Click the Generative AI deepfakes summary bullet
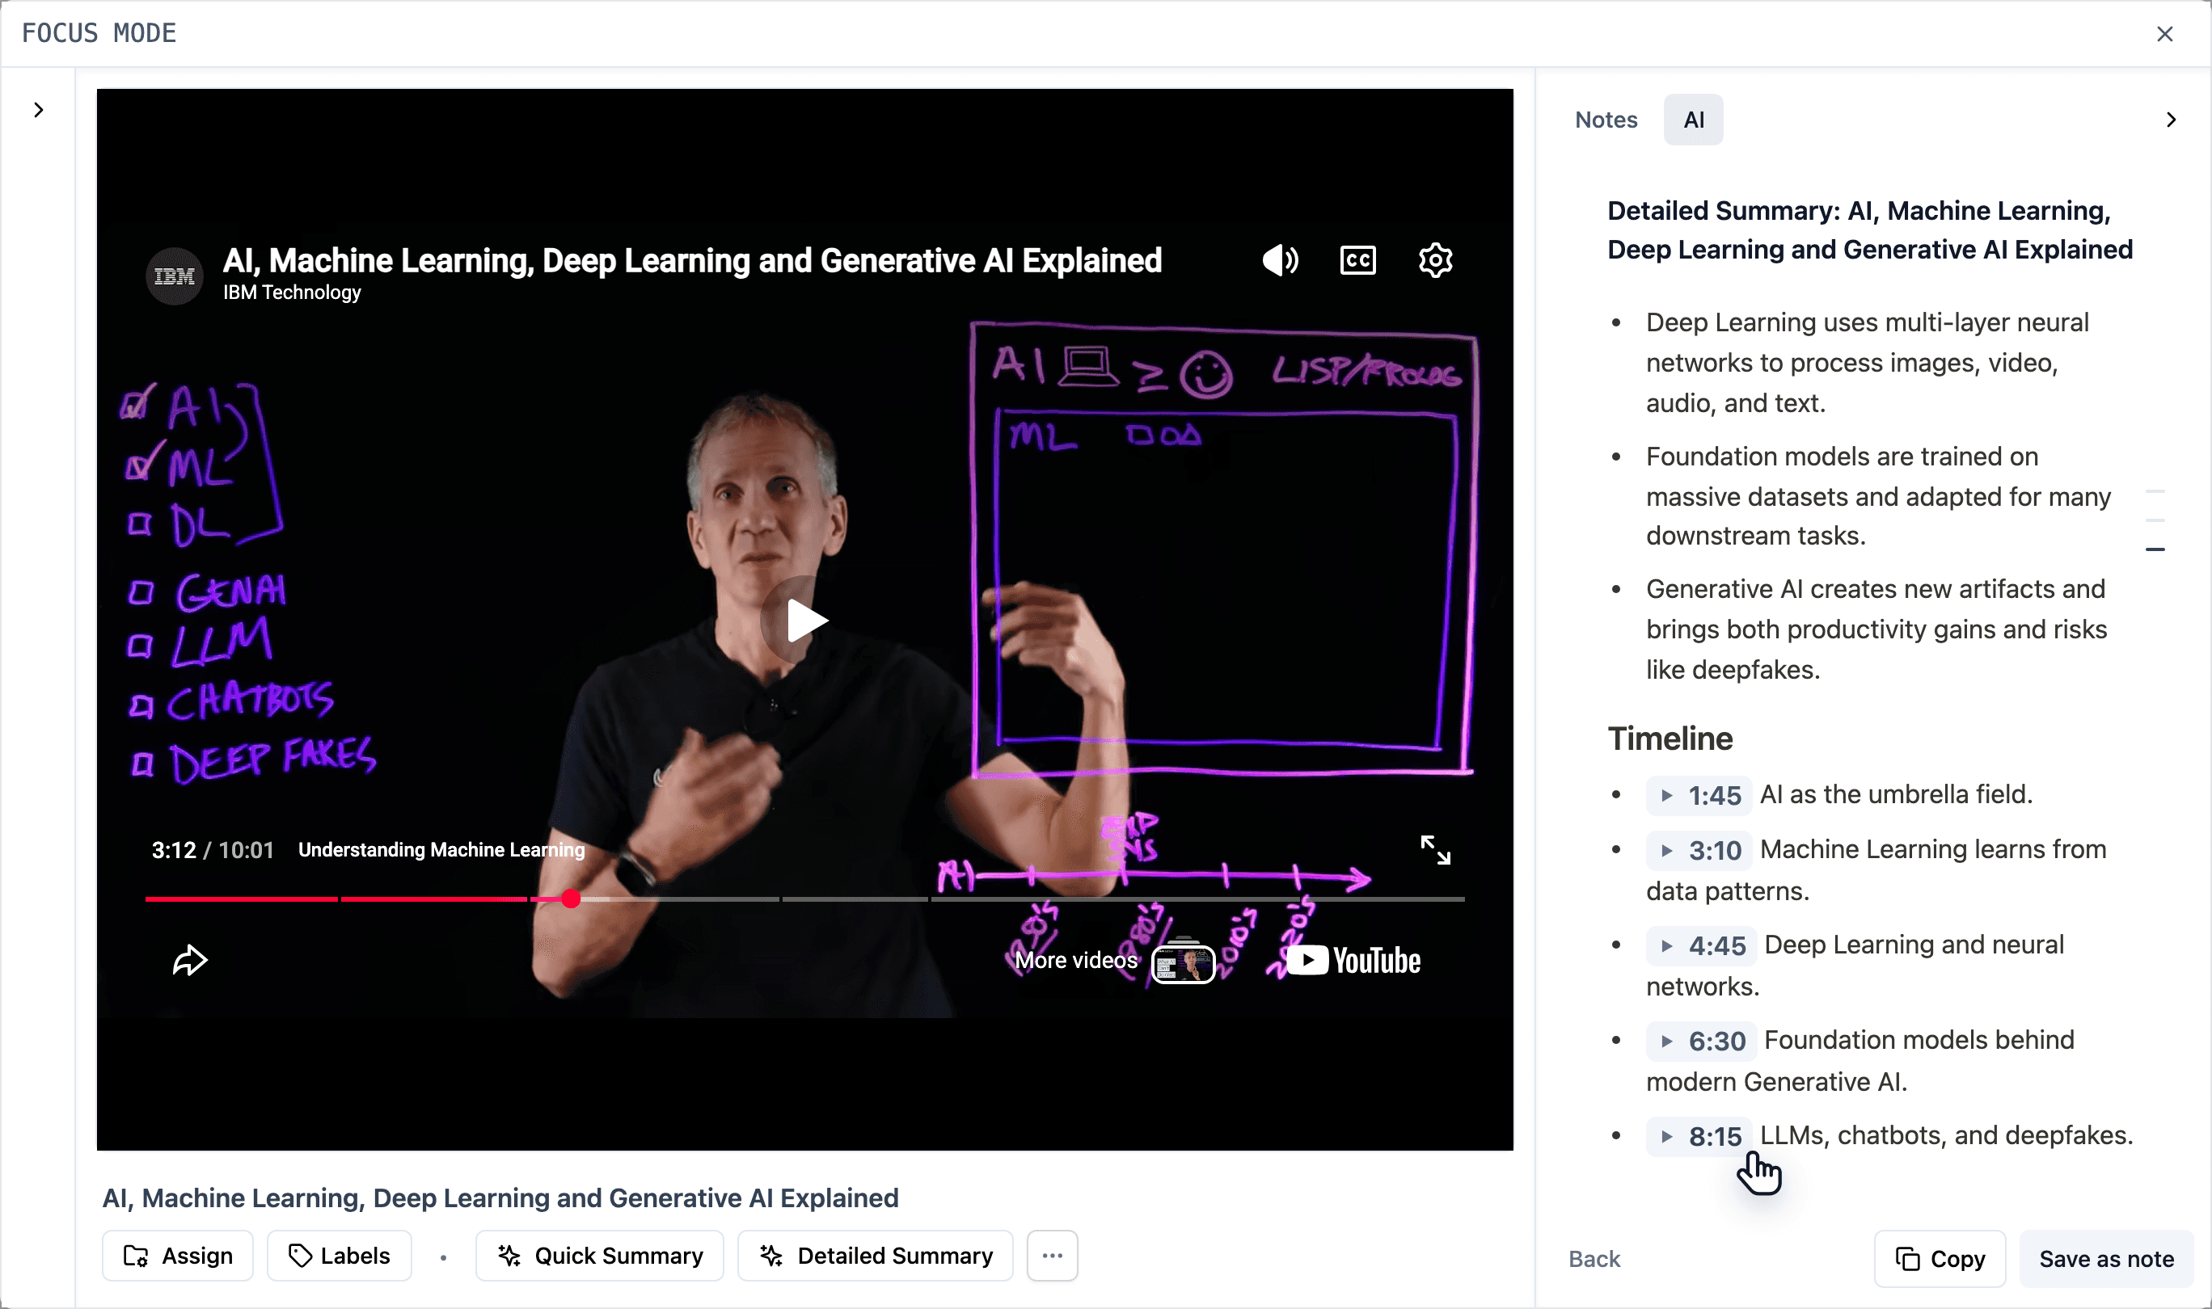The image size is (2212, 1309). 1876,629
